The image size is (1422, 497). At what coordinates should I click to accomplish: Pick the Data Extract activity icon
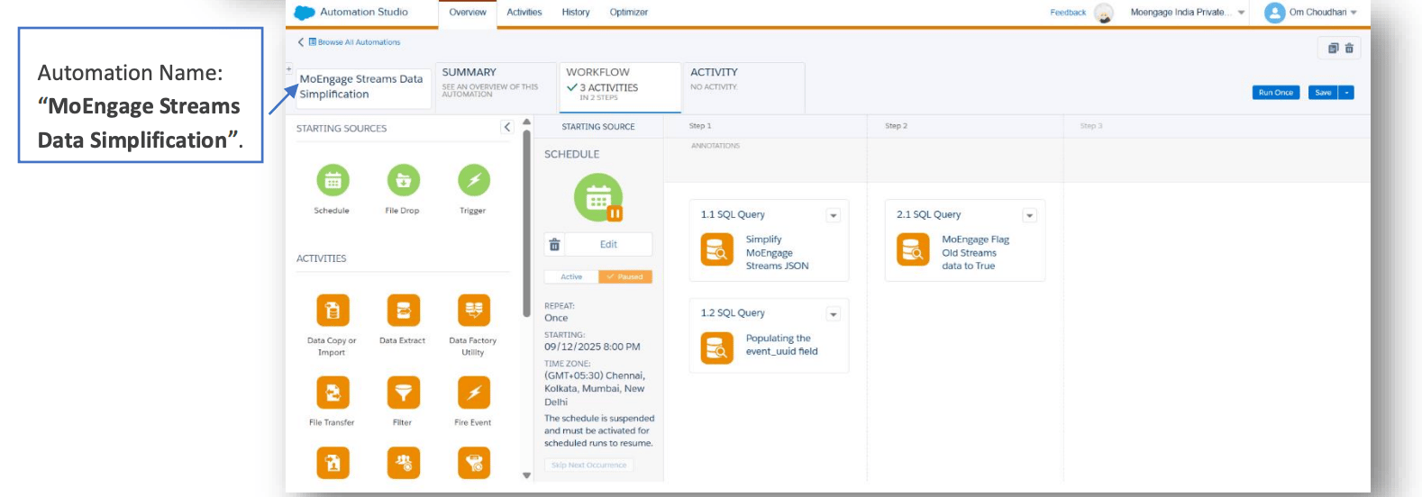(x=403, y=311)
